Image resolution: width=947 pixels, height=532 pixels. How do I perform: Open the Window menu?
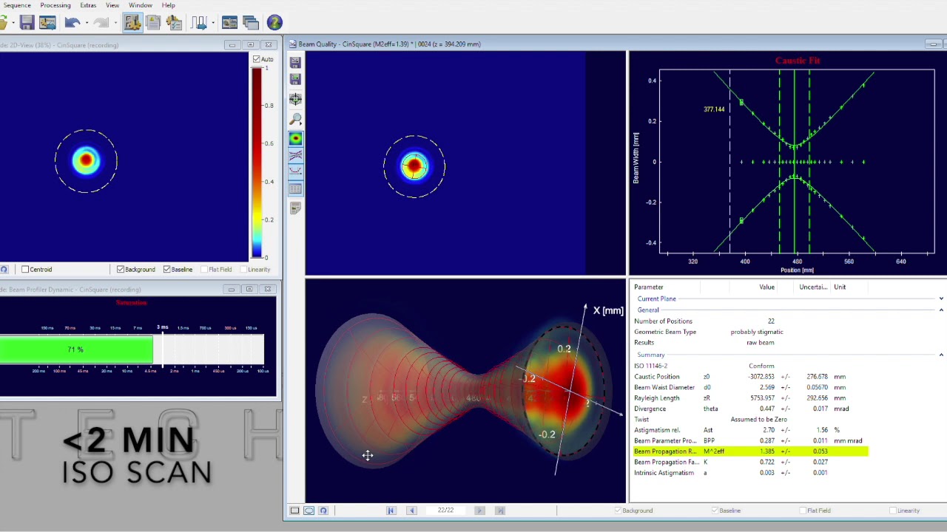141,5
